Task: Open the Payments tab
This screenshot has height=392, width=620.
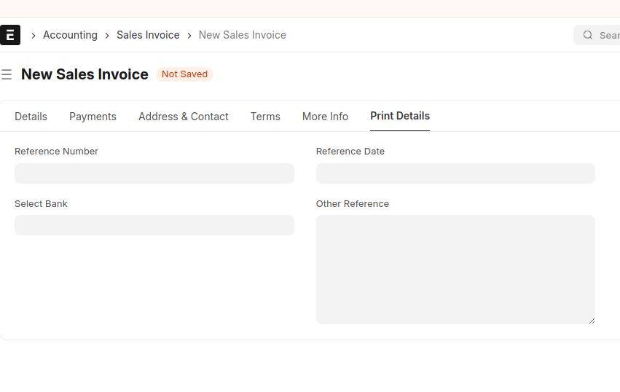Action: 93,117
